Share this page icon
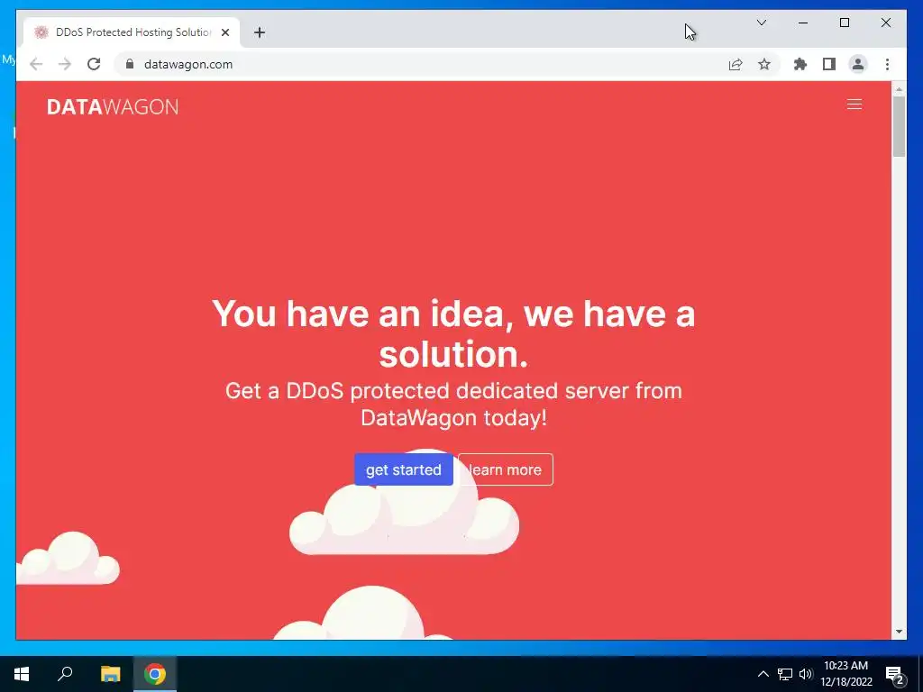 pyautogui.click(x=736, y=64)
